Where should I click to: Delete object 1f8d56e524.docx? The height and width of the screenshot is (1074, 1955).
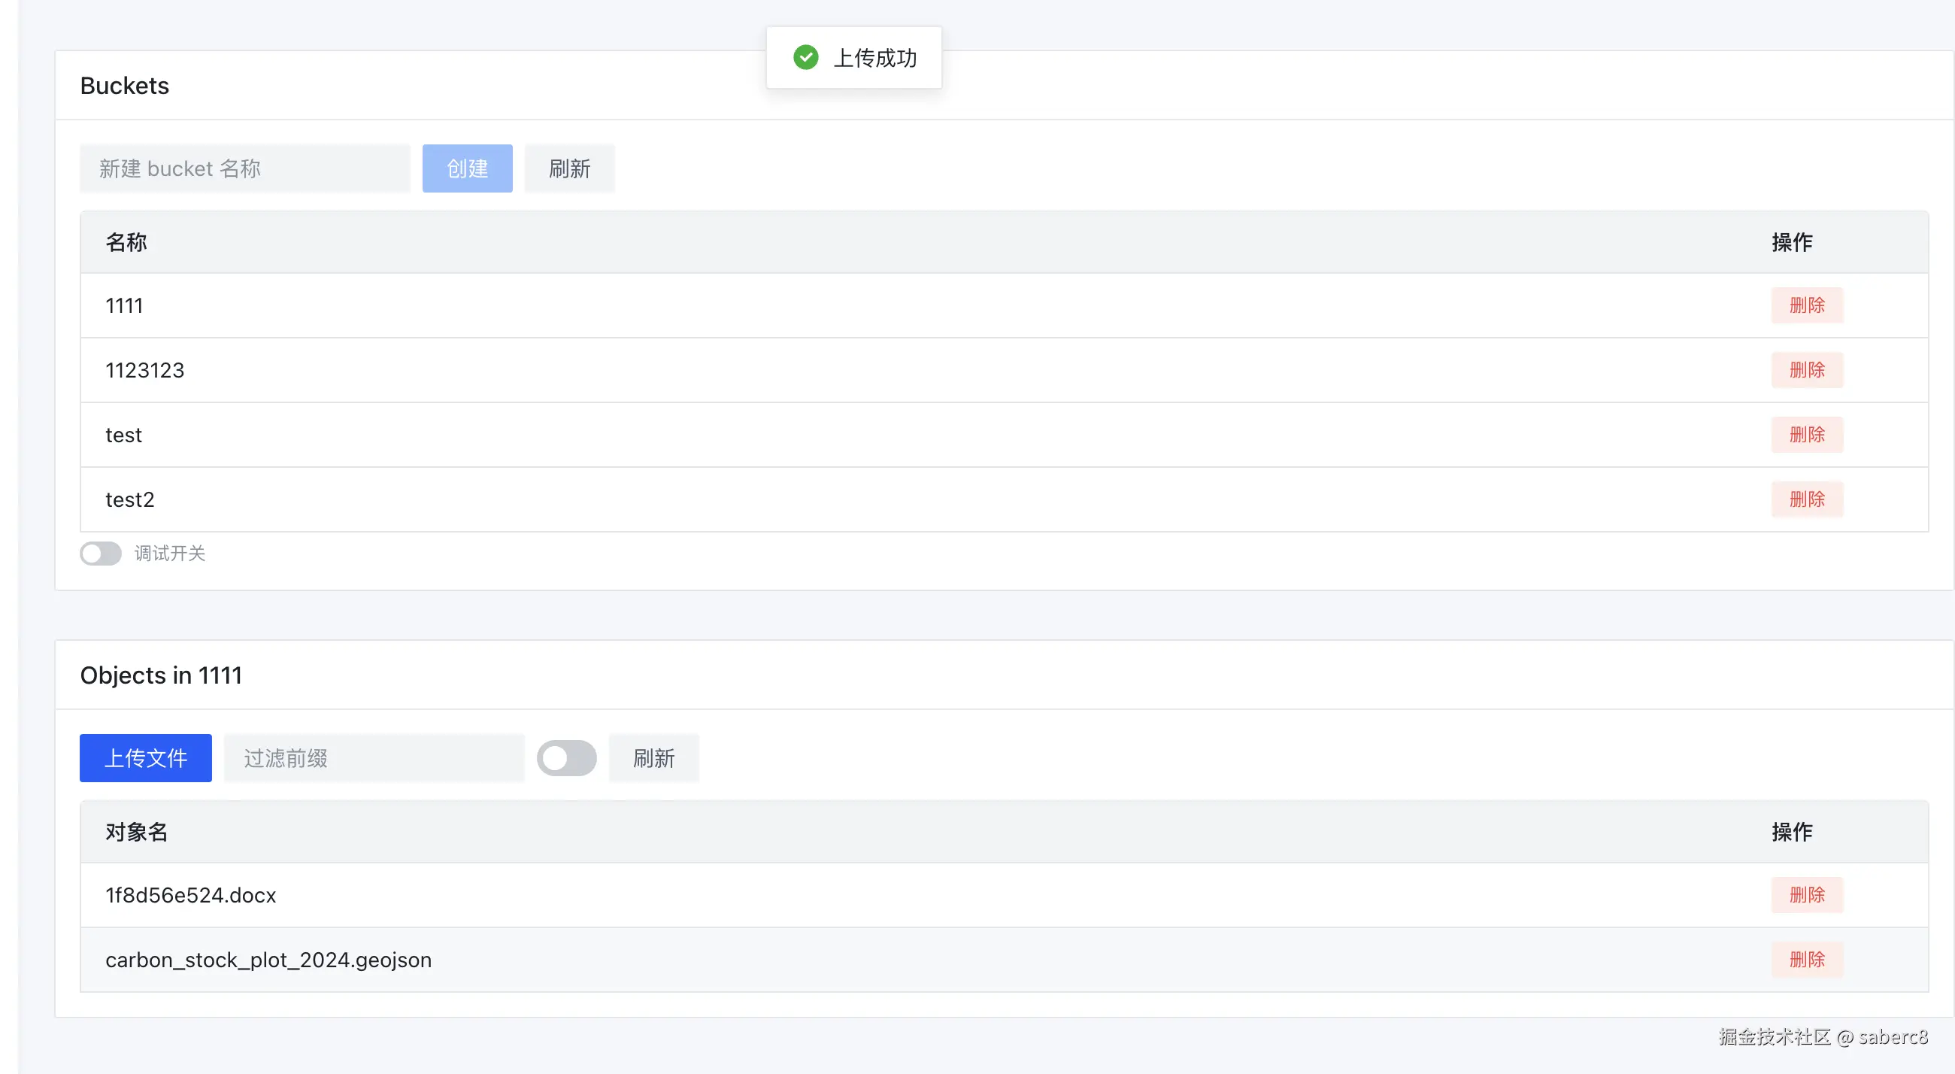[1806, 894]
